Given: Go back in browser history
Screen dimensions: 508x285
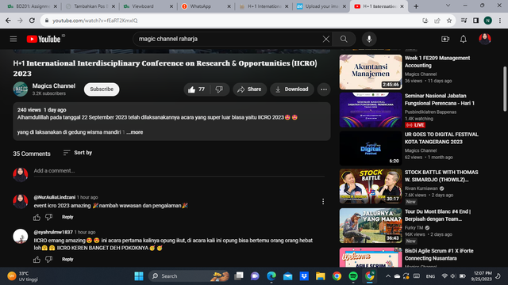Looking at the screenshot, I should (8, 21).
